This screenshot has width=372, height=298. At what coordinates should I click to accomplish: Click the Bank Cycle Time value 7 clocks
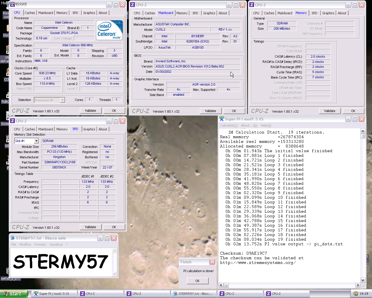click(318, 77)
